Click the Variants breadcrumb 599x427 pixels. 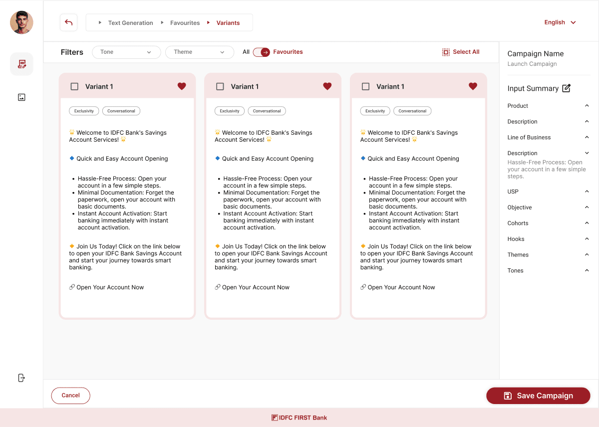click(x=228, y=23)
